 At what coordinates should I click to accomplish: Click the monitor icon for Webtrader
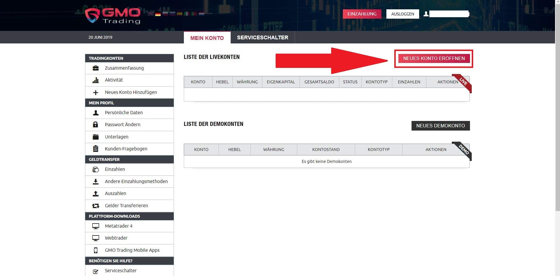coord(96,238)
